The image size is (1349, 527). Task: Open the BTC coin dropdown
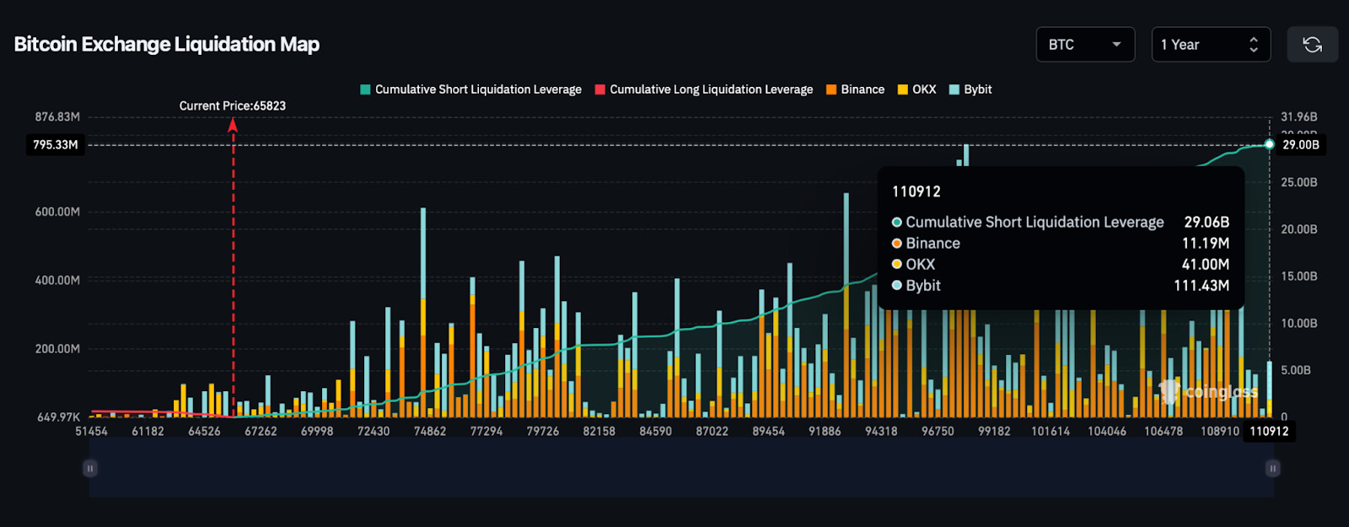(1084, 45)
